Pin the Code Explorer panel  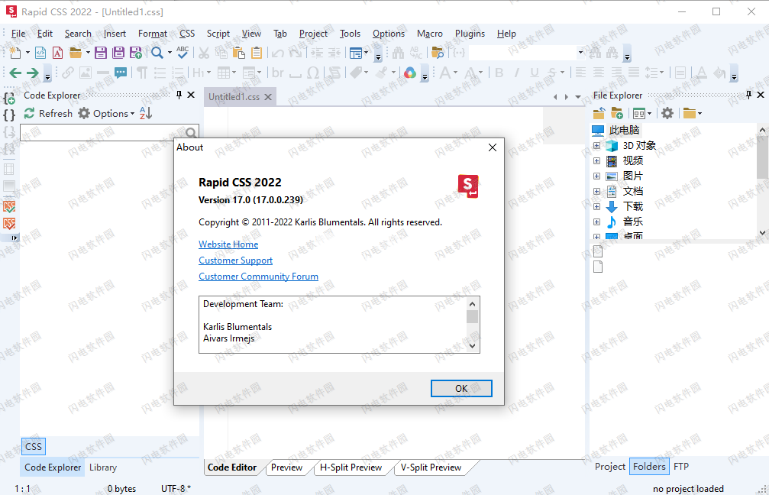[179, 95]
